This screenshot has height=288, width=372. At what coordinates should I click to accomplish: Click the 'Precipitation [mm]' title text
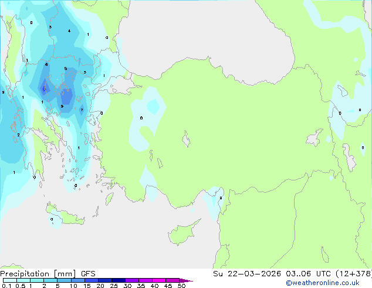(x=38, y=274)
